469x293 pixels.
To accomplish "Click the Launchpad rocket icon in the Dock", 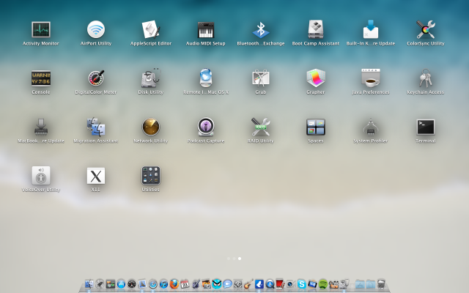I will [100, 283].
